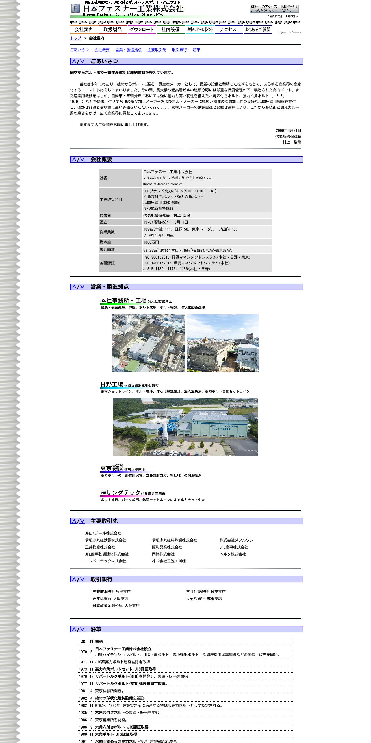Jump to ごあいさつ anchor link
Screen dimensions: 371x743
tap(79, 50)
